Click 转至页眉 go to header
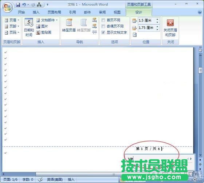Screen dimensions: 204x183 pyautogui.click(x=69, y=25)
